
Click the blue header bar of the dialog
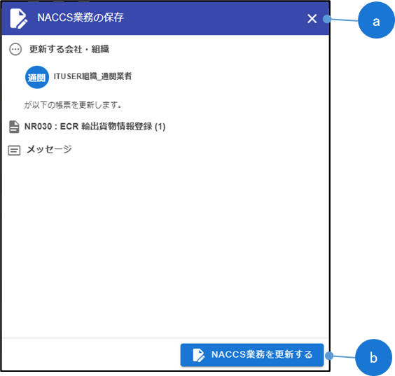pyautogui.click(x=165, y=18)
